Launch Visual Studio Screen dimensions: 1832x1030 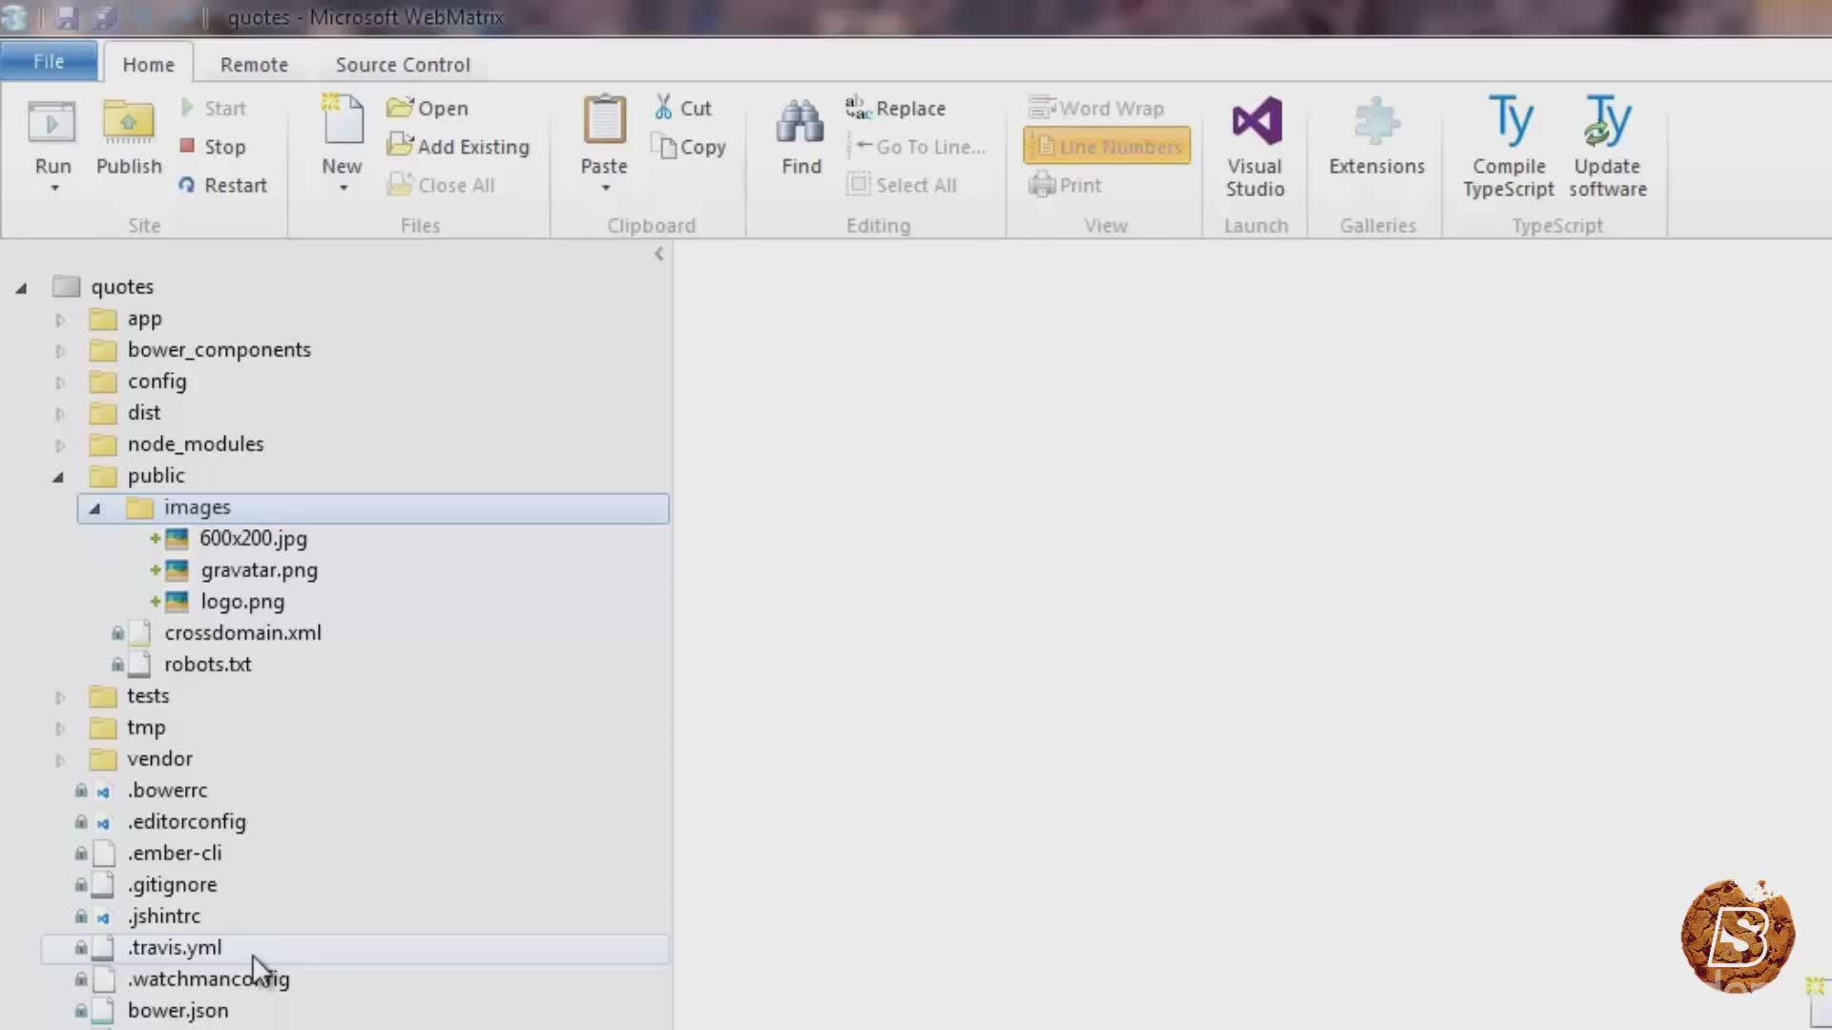click(x=1255, y=147)
